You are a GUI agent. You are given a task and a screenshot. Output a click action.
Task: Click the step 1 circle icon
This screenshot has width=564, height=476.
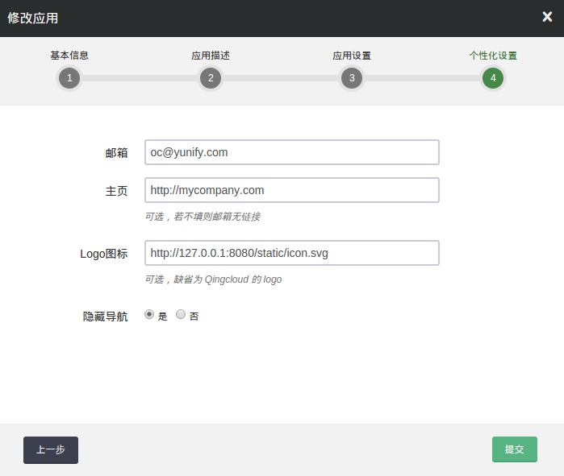69,78
